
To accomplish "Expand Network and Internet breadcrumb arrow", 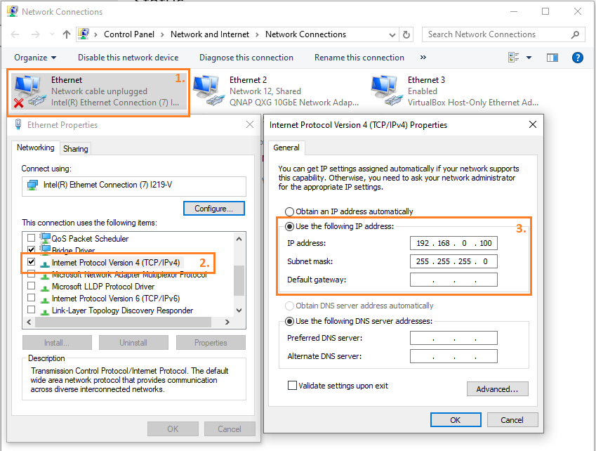I will tap(258, 34).
